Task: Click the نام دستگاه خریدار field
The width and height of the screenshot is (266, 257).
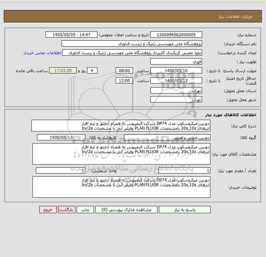Action: pos(132,43)
